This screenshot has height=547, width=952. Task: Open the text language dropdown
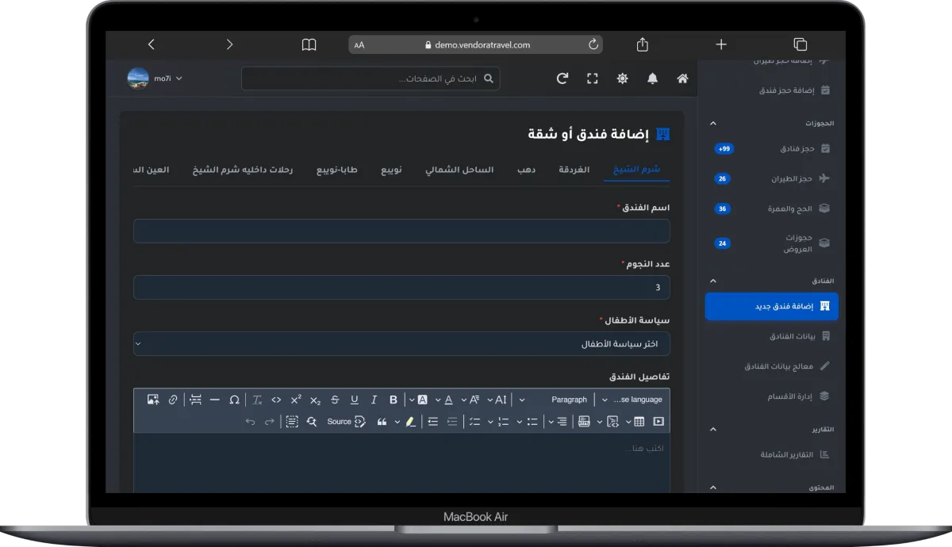[x=632, y=400]
